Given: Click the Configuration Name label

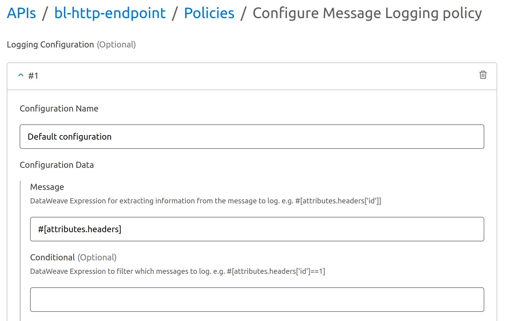Looking at the screenshot, I should coord(59,109).
